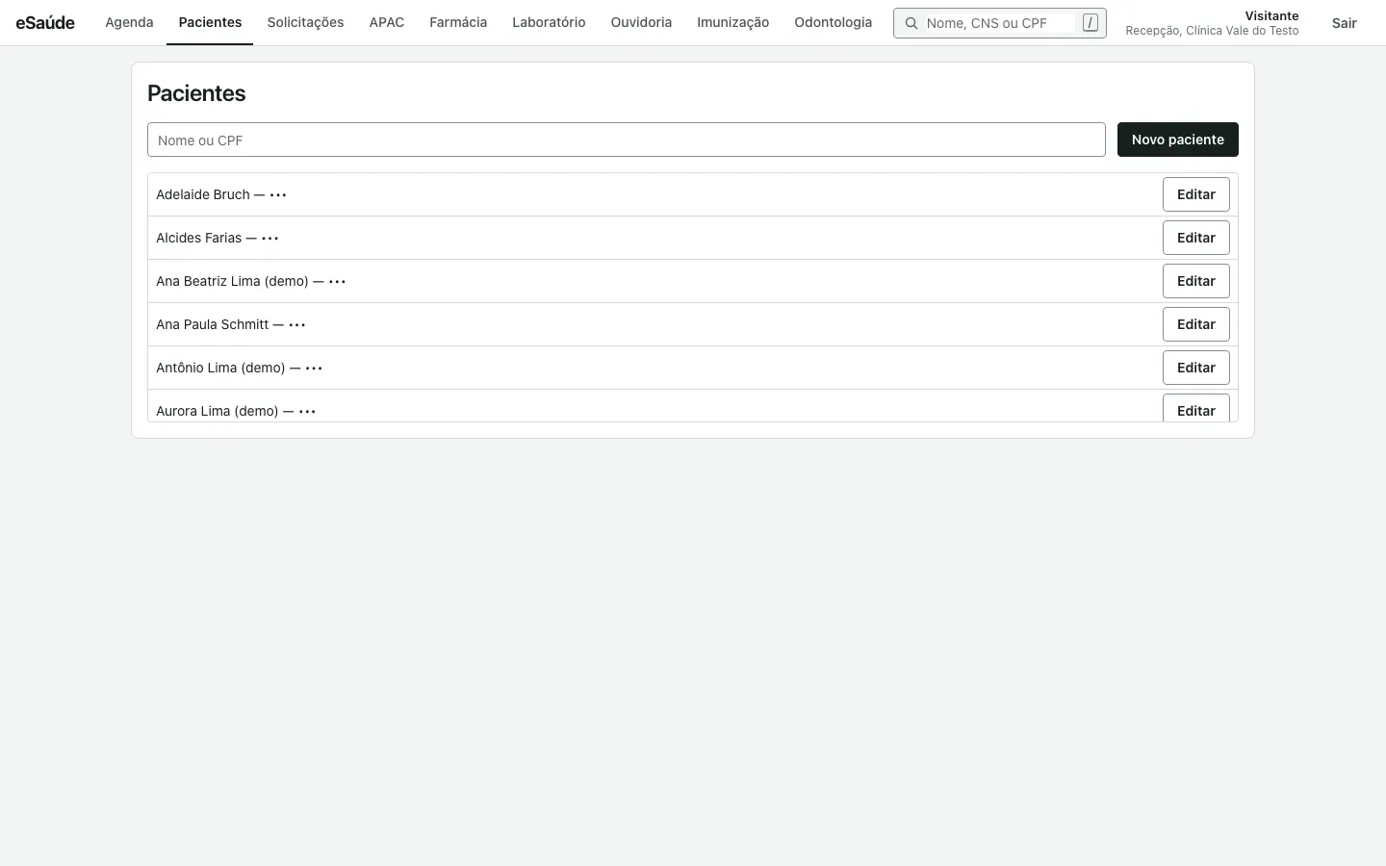Edit patient Alcides Farias
This screenshot has height=866, width=1386.
tap(1196, 238)
